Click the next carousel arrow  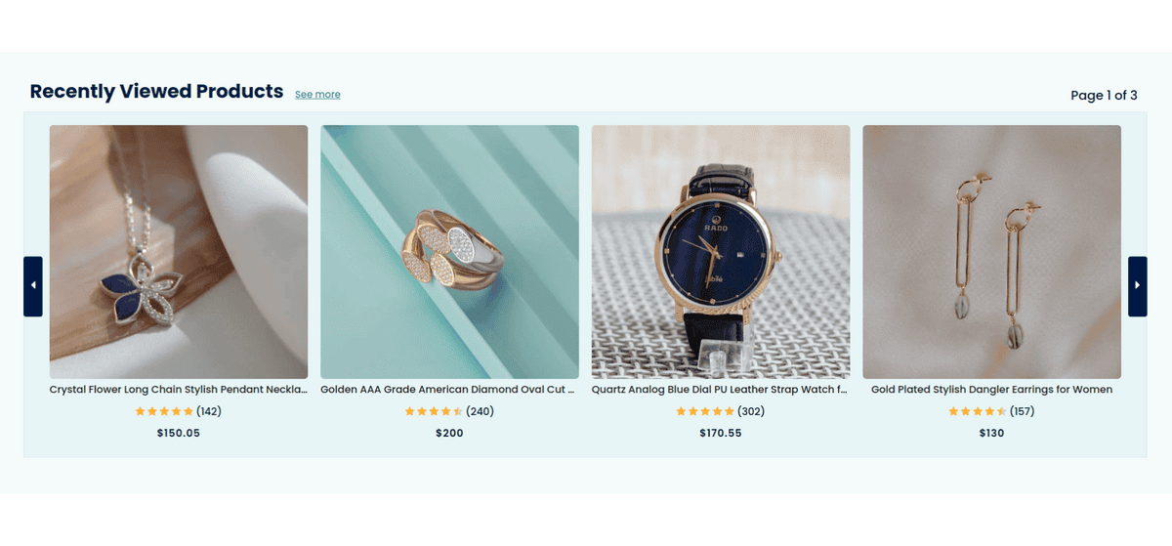[1138, 286]
